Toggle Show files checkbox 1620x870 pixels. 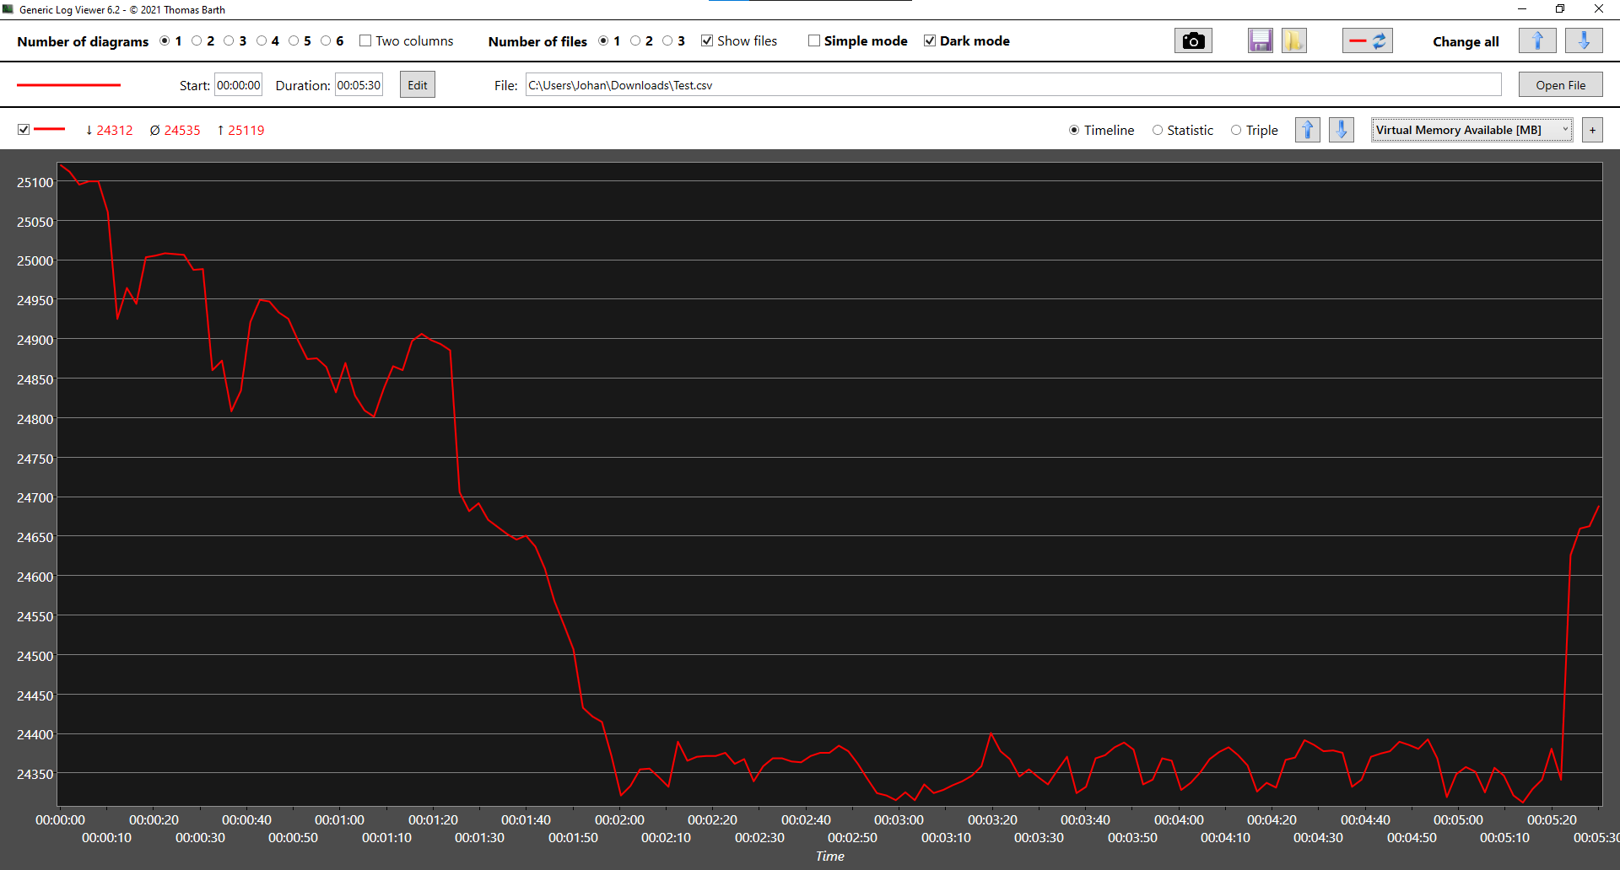(x=707, y=40)
